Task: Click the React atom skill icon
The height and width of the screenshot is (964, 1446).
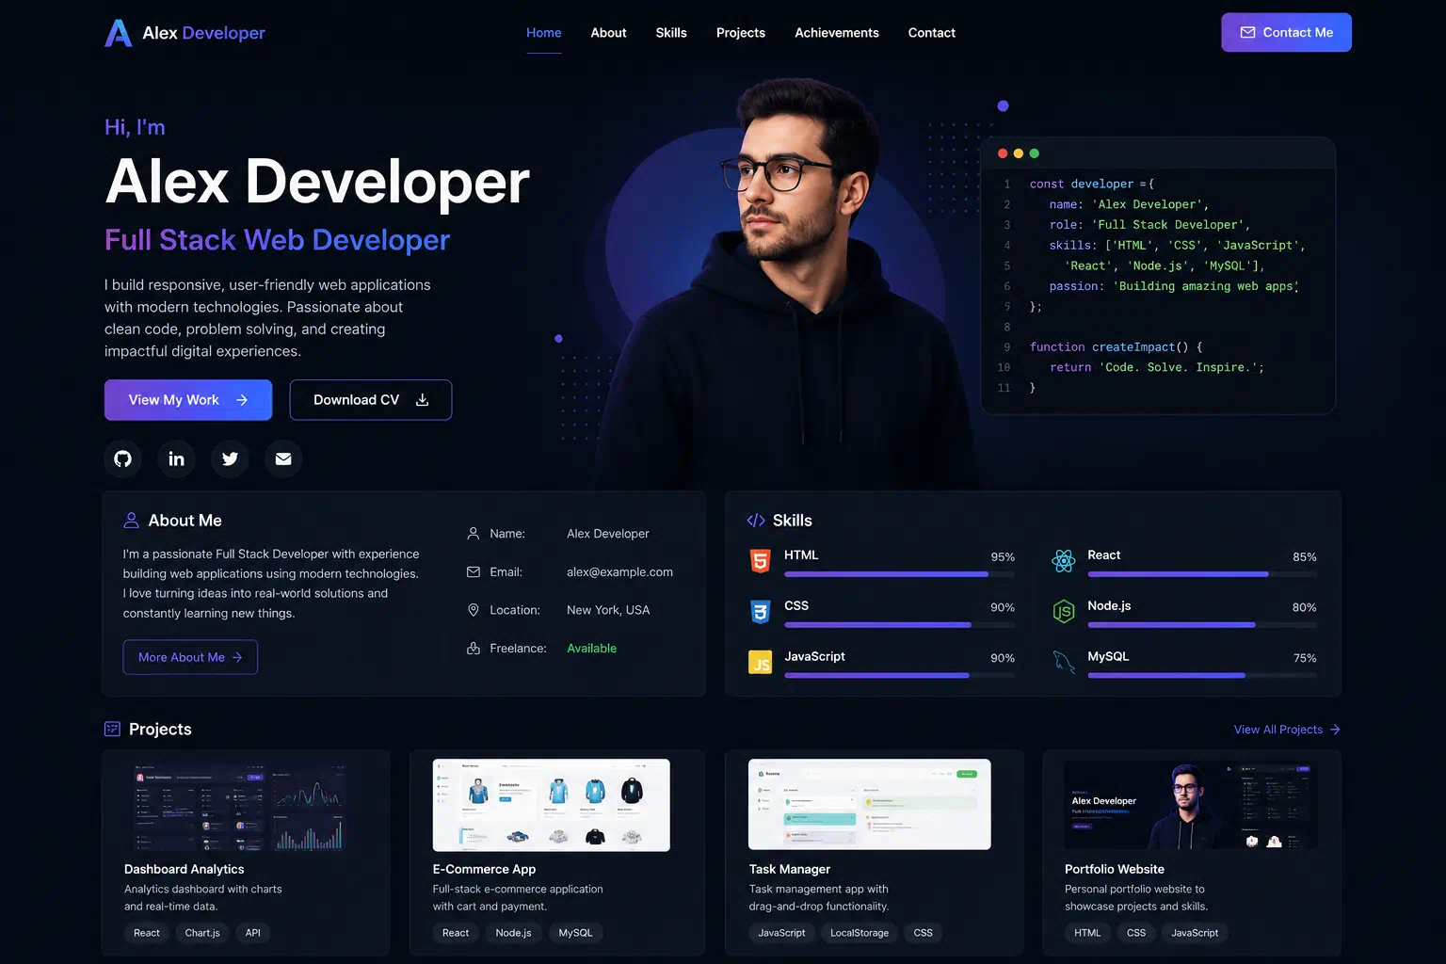Action: 1064,561
